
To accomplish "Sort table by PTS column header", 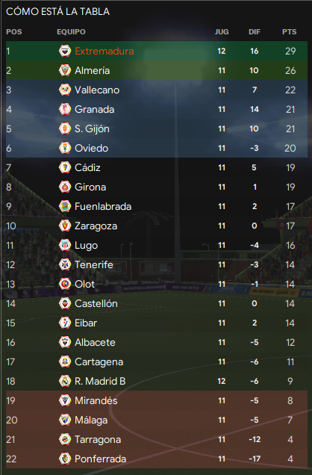I will click(290, 32).
